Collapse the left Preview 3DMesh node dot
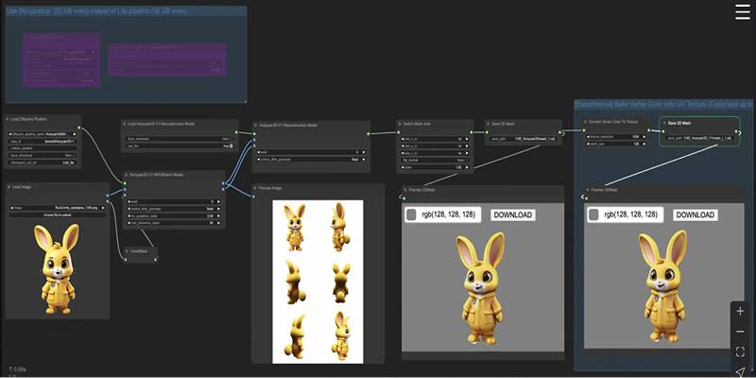The height and width of the screenshot is (378, 756). pos(405,190)
